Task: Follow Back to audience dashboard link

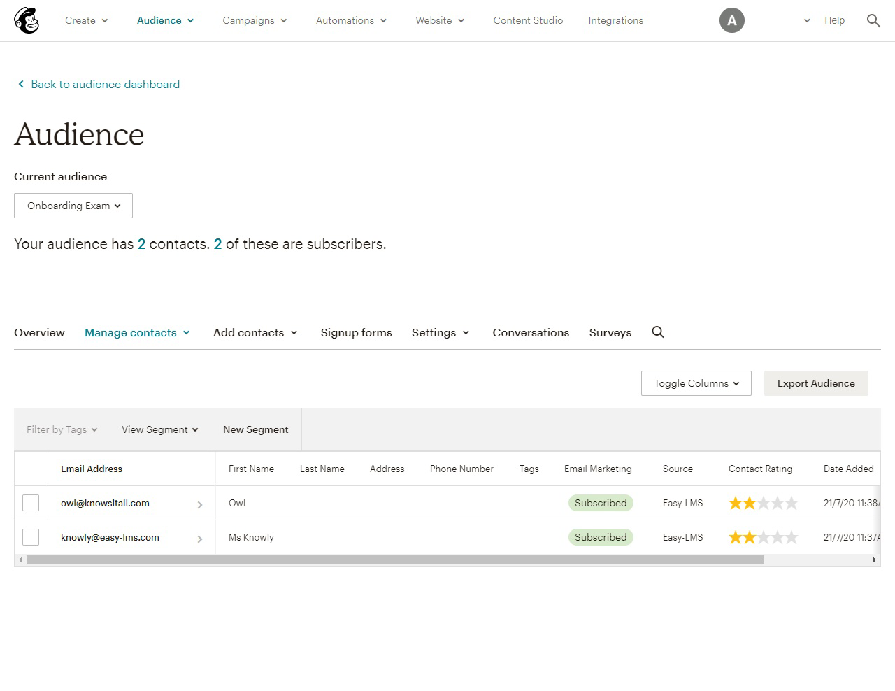Action: [x=106, y=84]
